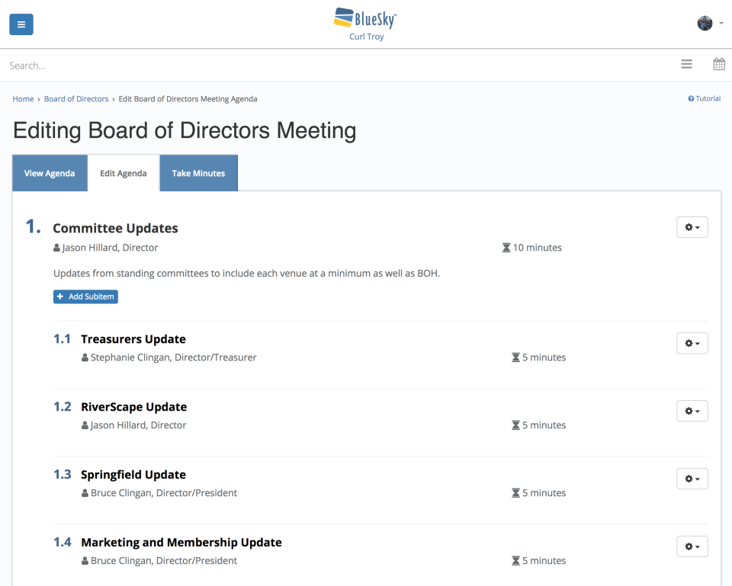The width and height of the screenshot is (732, 586).
Task: Switch to the Take Minutes tab
Action: pyautogui.click(x=198, y=173)
